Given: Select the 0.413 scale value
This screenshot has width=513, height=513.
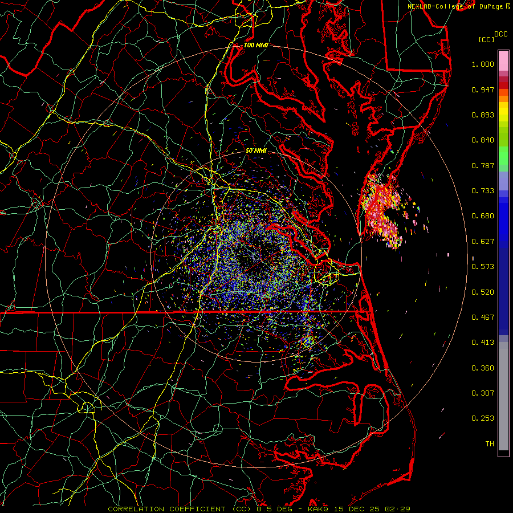Looking at the screenshot, I should point(483,343).
